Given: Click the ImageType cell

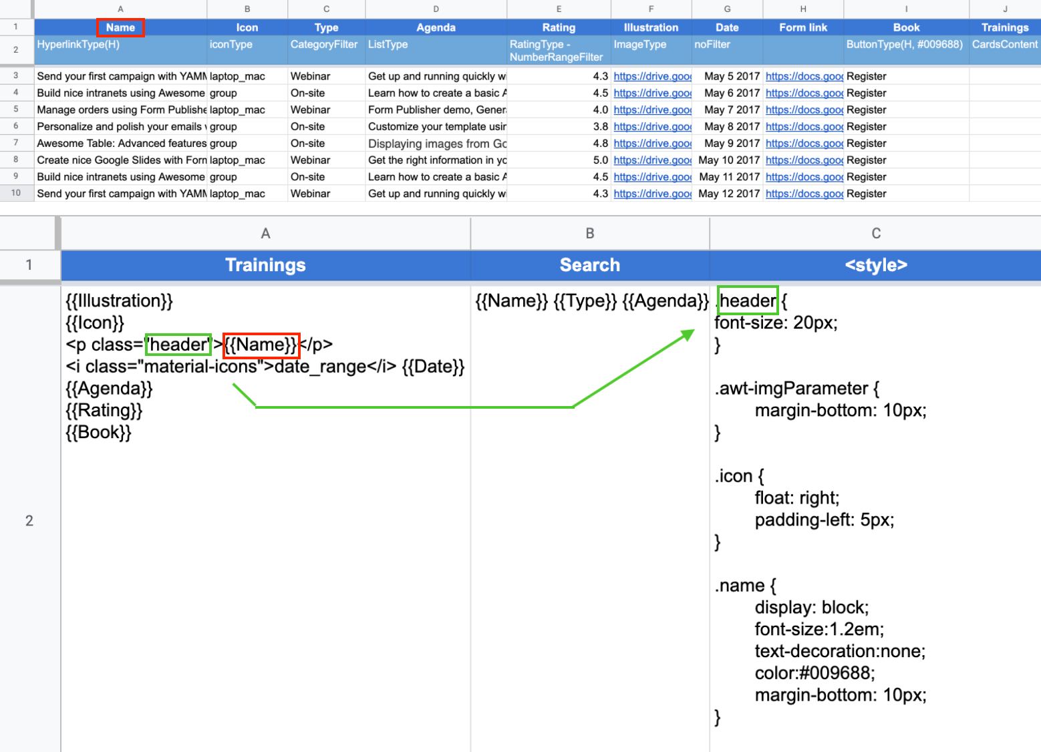Looking at the screenshot, I should (x=651, y=50).
